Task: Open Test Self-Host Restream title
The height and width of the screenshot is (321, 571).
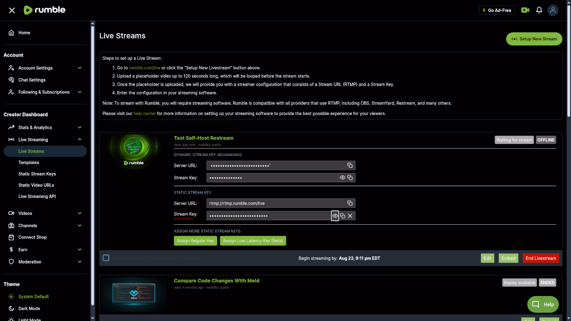Action: [203, 138]
